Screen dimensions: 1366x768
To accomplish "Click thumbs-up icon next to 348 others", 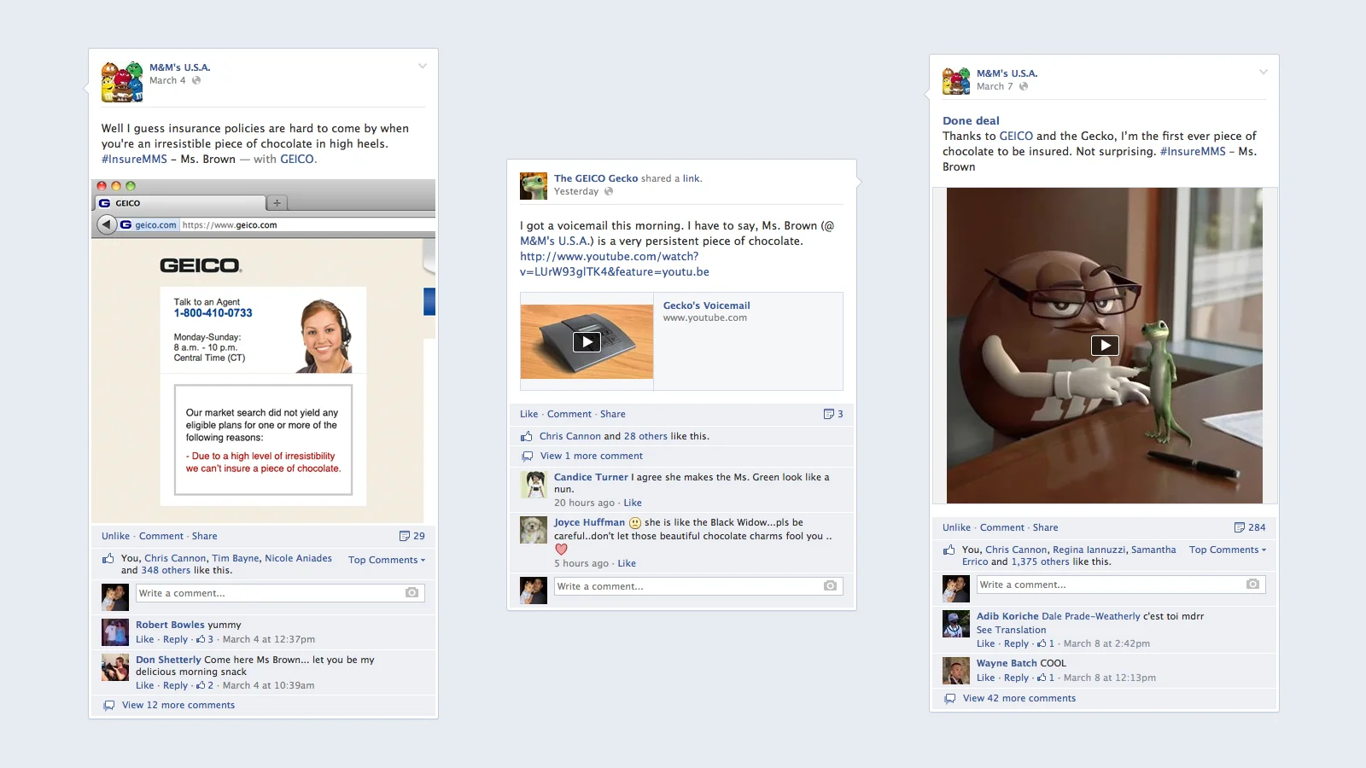I will (x=108, y=559).
